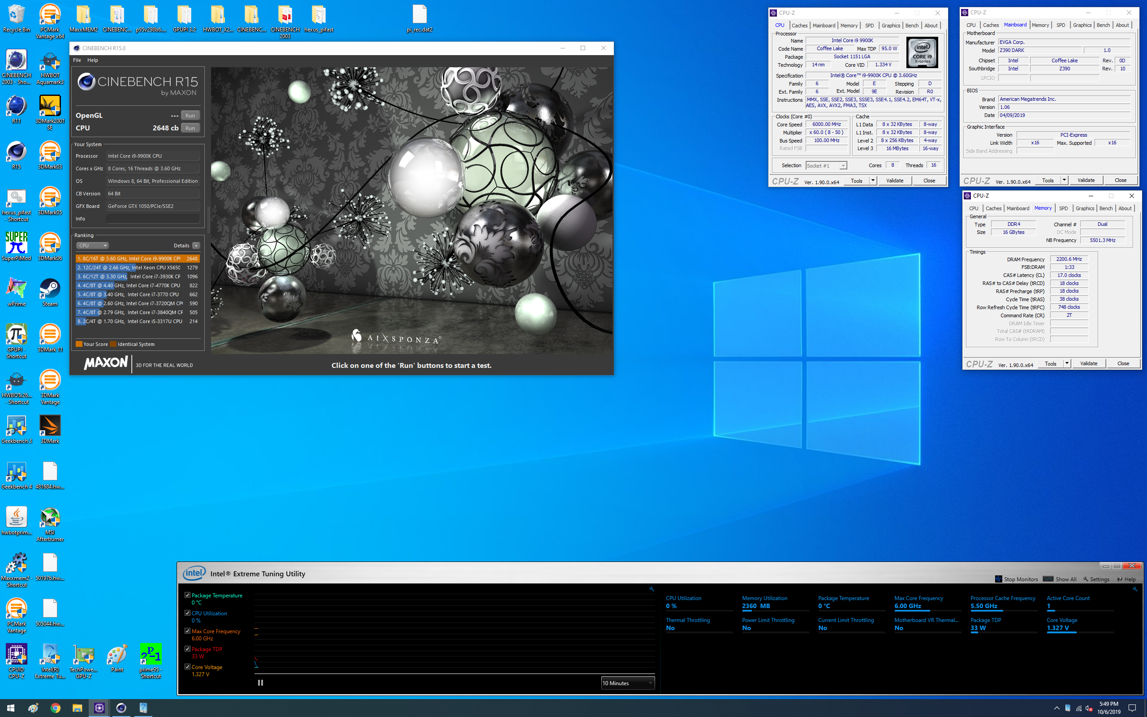Pause the XTU monitoring graph
This screenshot has width=1147, height=717.
click(260, 682)
